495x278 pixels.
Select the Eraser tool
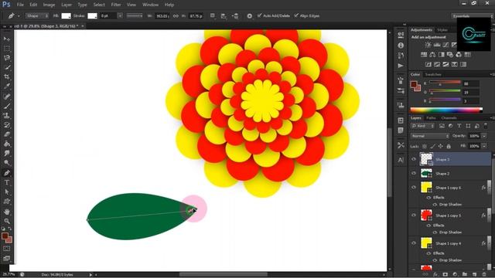point(7,134)
